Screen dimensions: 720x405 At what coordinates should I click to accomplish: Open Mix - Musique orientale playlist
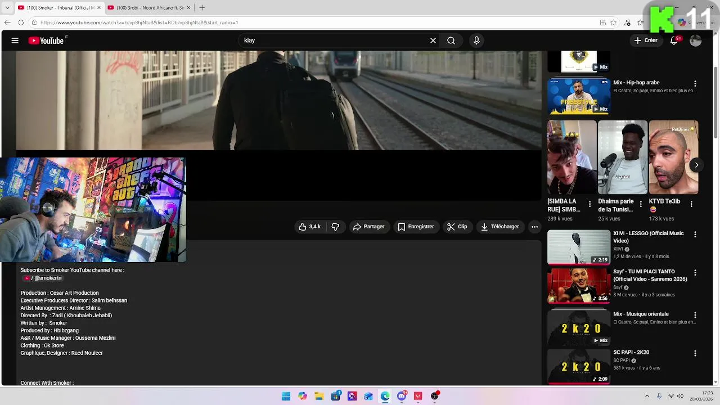pos(579,327)
